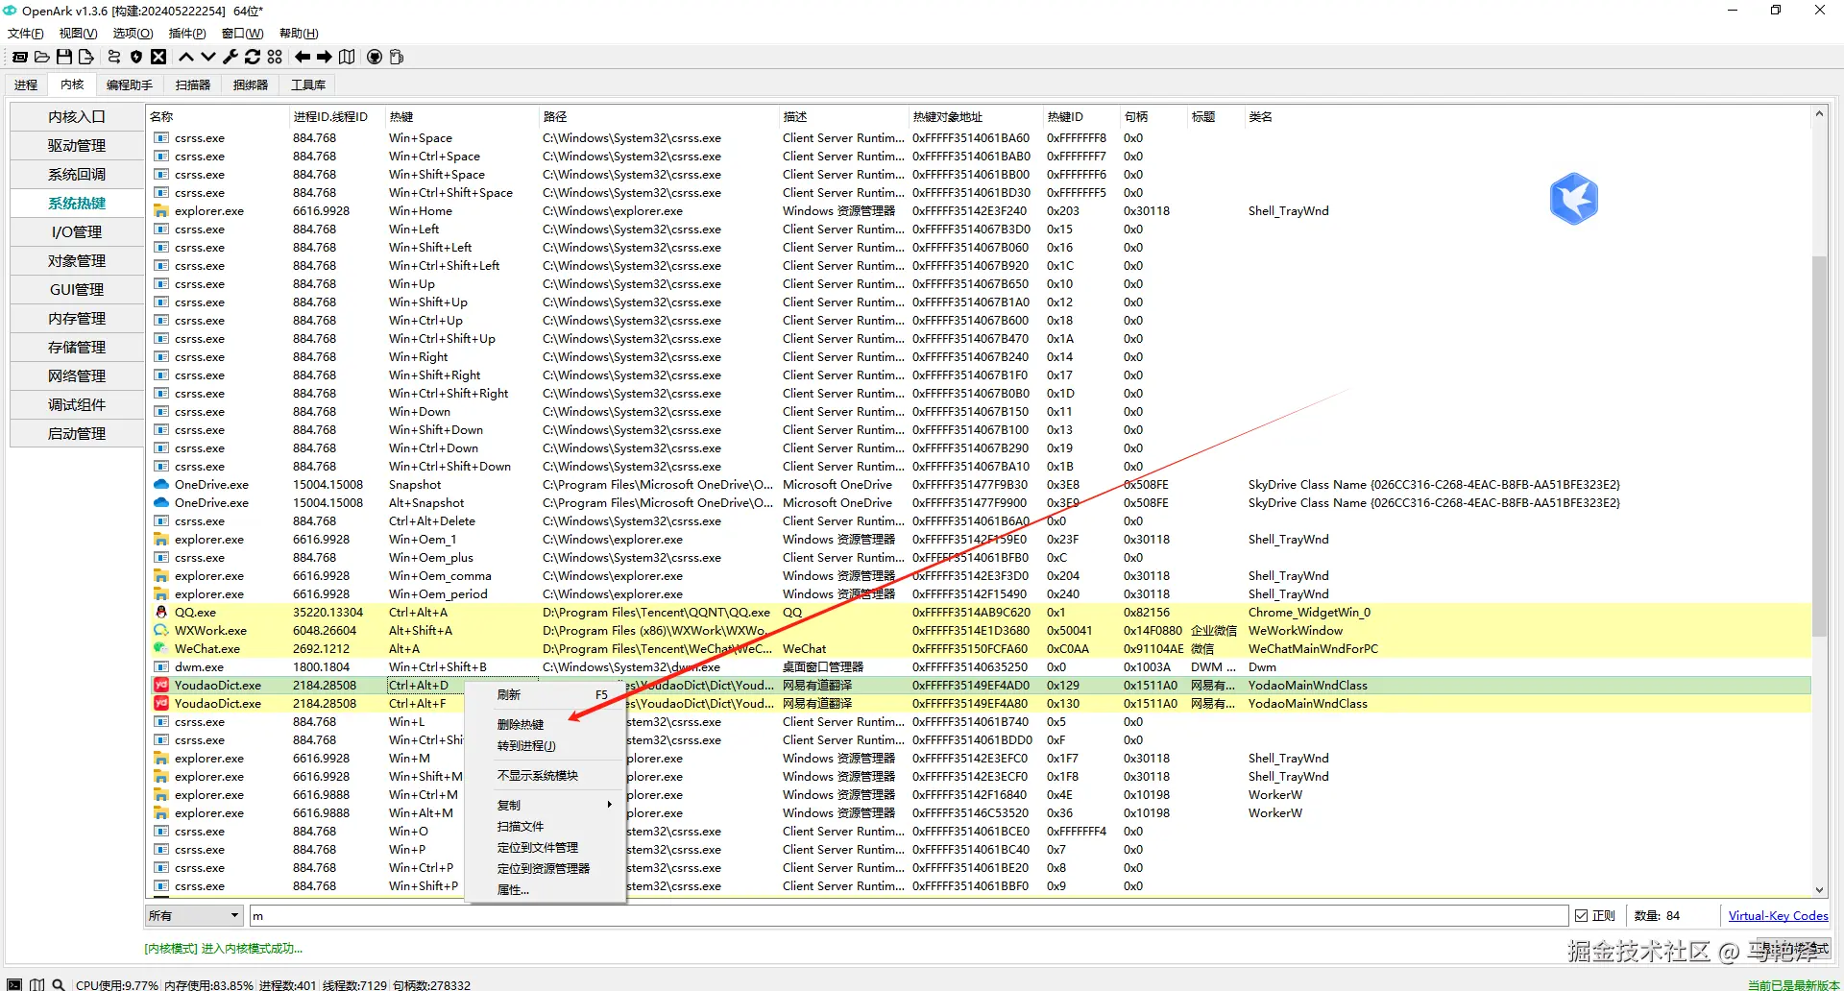
Task: Expand the 复制 submenu arrow
Action: pos(609,805)
